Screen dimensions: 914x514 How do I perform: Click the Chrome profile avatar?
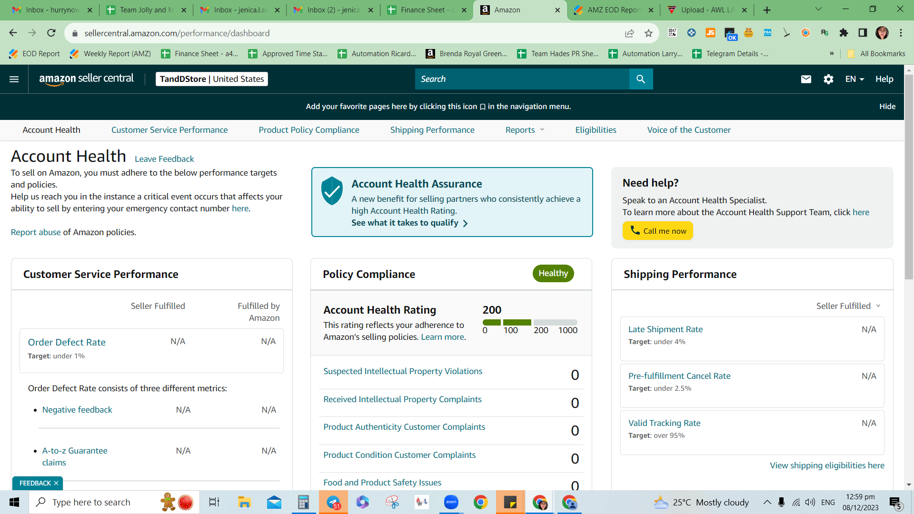point(882,33)
